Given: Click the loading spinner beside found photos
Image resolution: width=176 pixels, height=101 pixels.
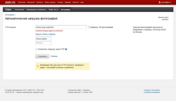Looking at the screenshot, I should point(89,27).
